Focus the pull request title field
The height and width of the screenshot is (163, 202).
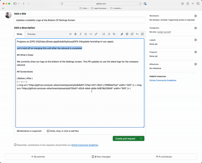(x=80, y=20)
